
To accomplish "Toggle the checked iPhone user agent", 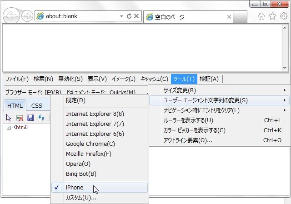I will coord(100,188).
